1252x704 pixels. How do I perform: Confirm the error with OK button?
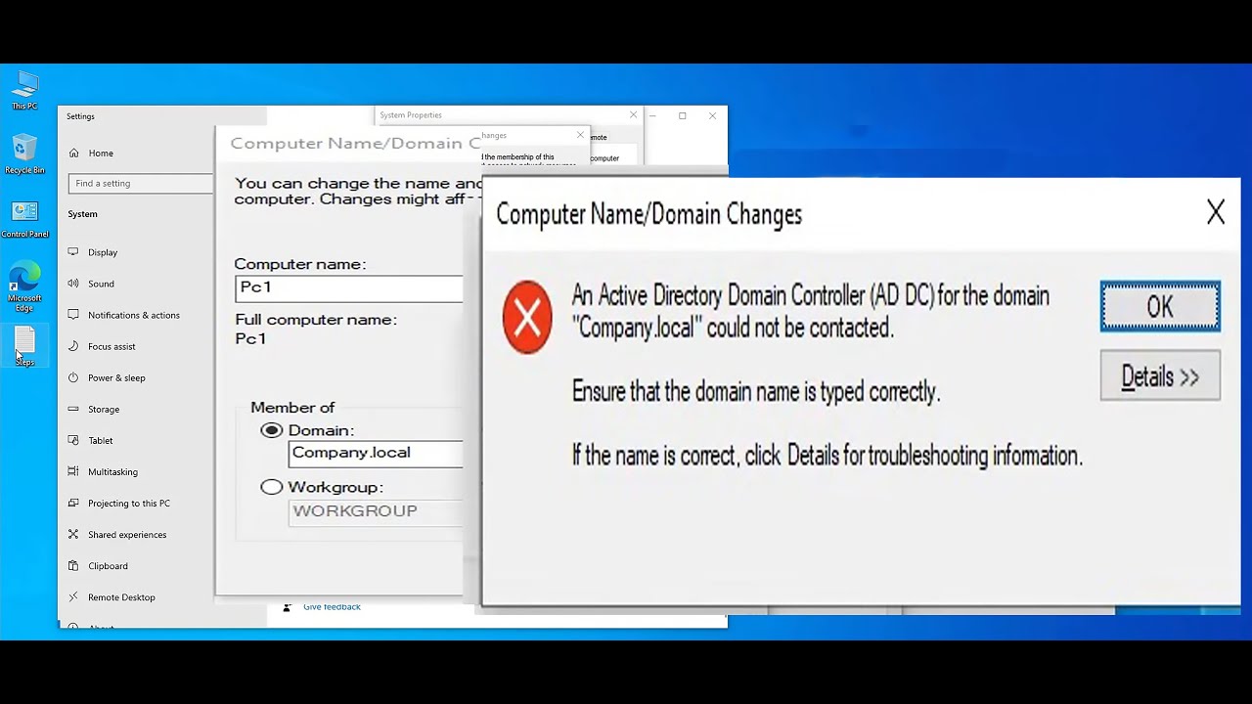click(1160, 306)
